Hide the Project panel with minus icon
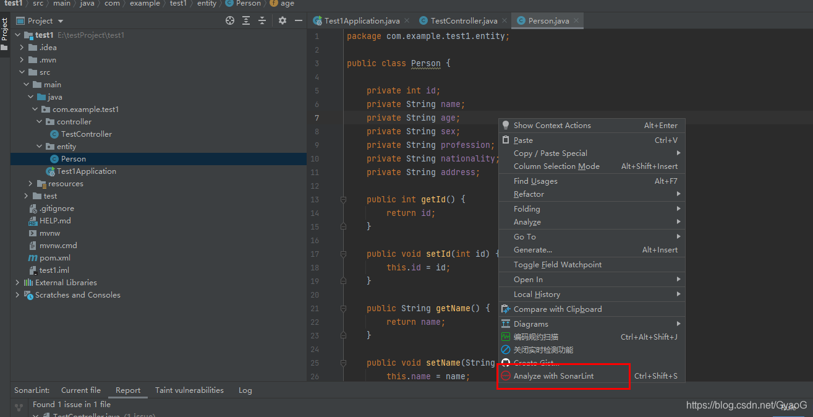The image size is (813, 417). point(299,20)
